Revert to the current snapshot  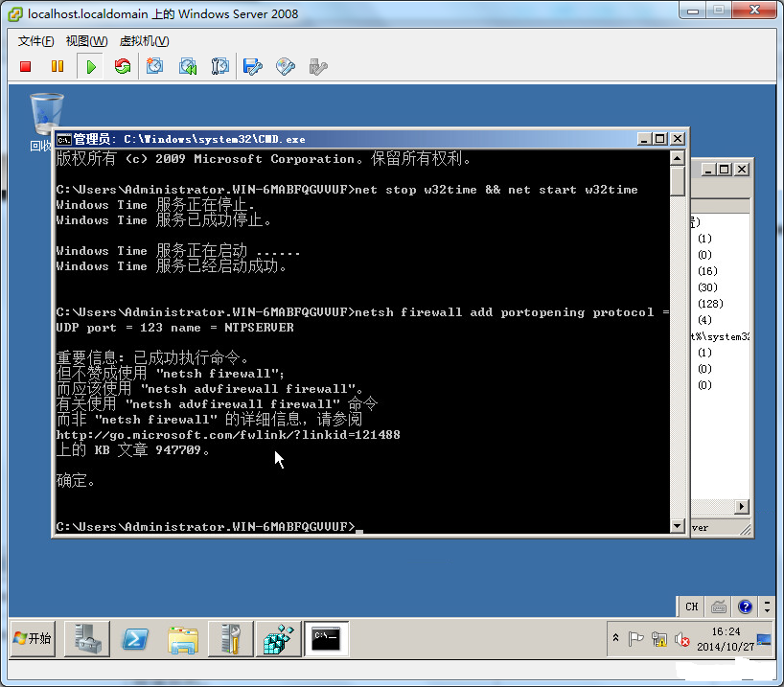coord(188,66)
